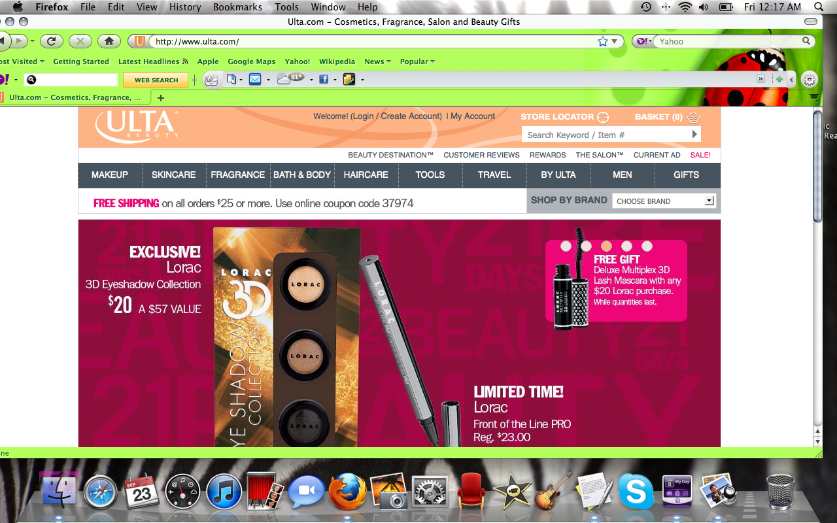The image size is (837, 523).
Task: Open the FRAGRANCE navigation category
Action: tap(237, 175)
